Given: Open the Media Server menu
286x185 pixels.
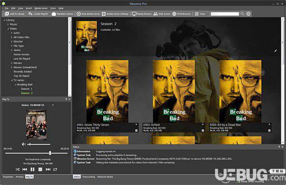Looking at the screenshot, I should tap(41, 8).
